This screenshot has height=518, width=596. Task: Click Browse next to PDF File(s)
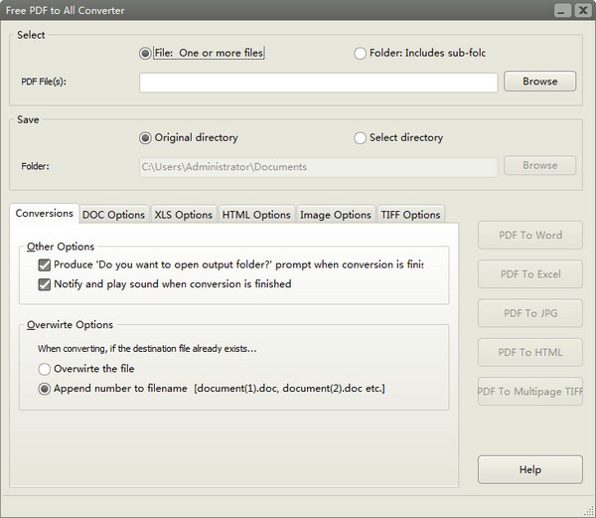point(540,82)
